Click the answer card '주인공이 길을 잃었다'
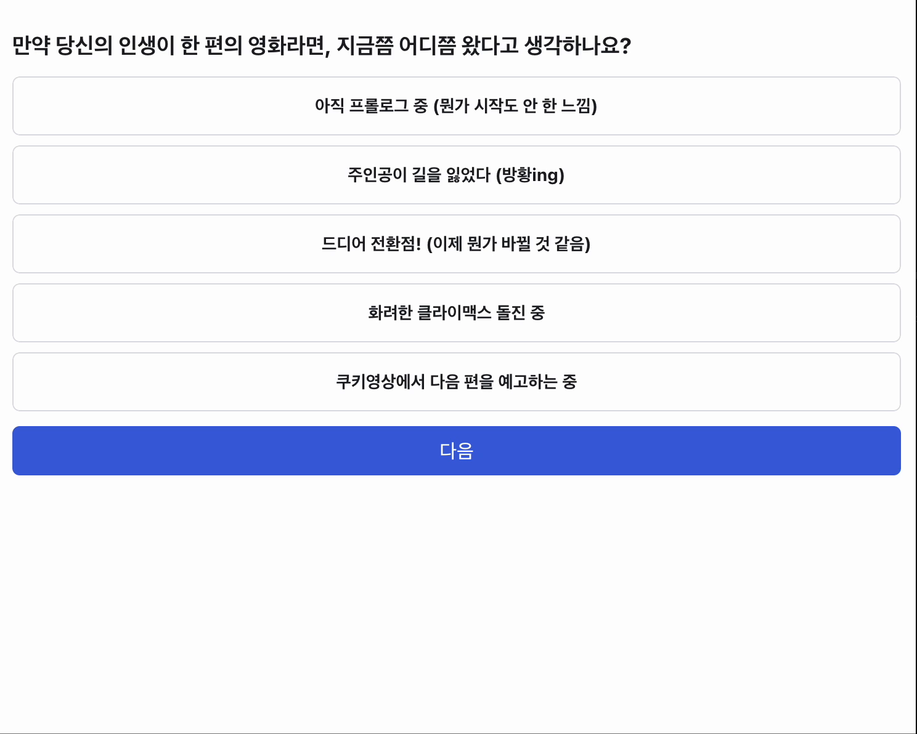Viewport: 917px width, 734px height. tap(456, 175)
